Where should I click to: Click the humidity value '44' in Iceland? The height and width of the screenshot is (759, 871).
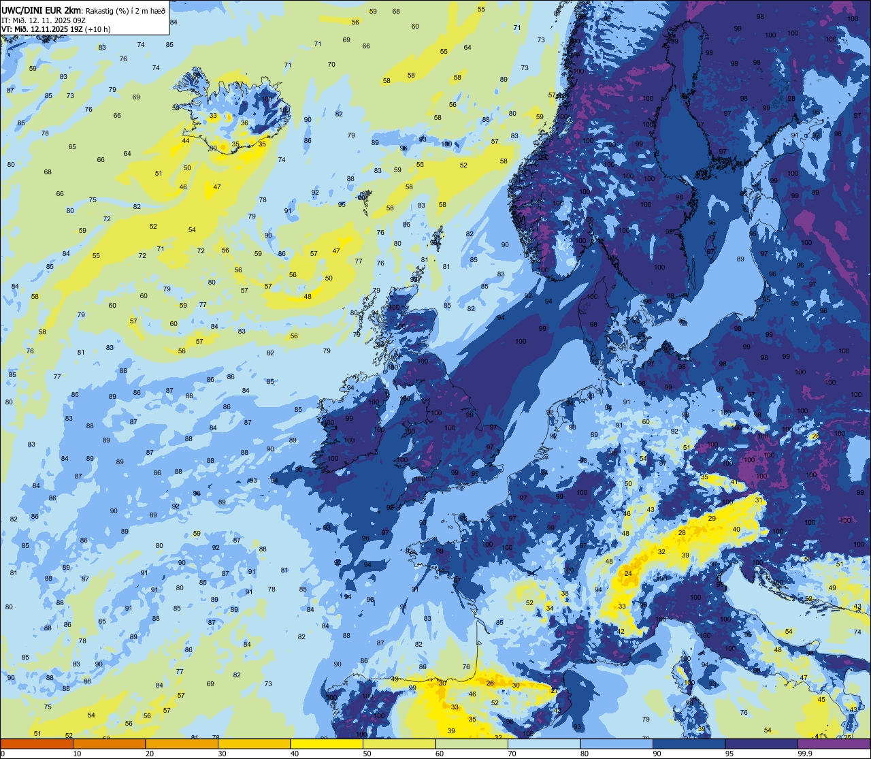(186, 140)
